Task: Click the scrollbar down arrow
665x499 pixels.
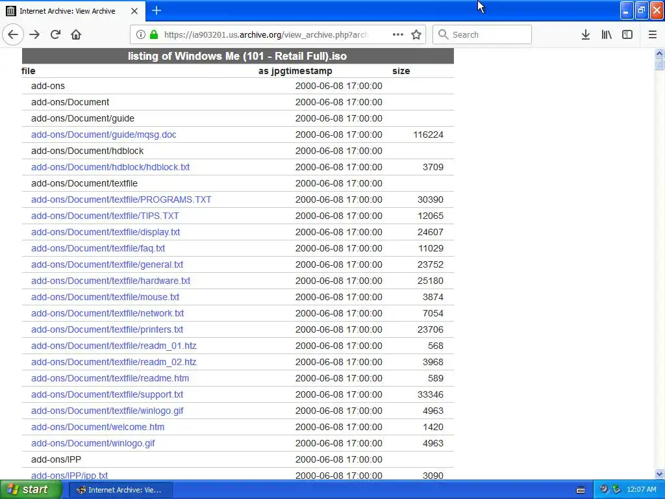Action: click(x=659, y=474)
